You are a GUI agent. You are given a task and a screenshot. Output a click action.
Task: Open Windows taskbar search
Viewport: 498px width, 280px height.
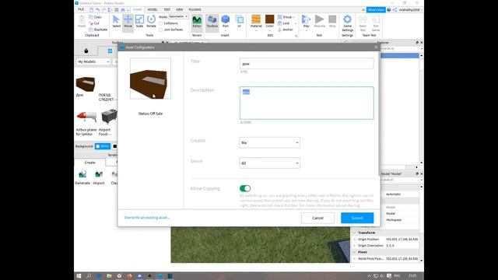(x=89, y=276)
